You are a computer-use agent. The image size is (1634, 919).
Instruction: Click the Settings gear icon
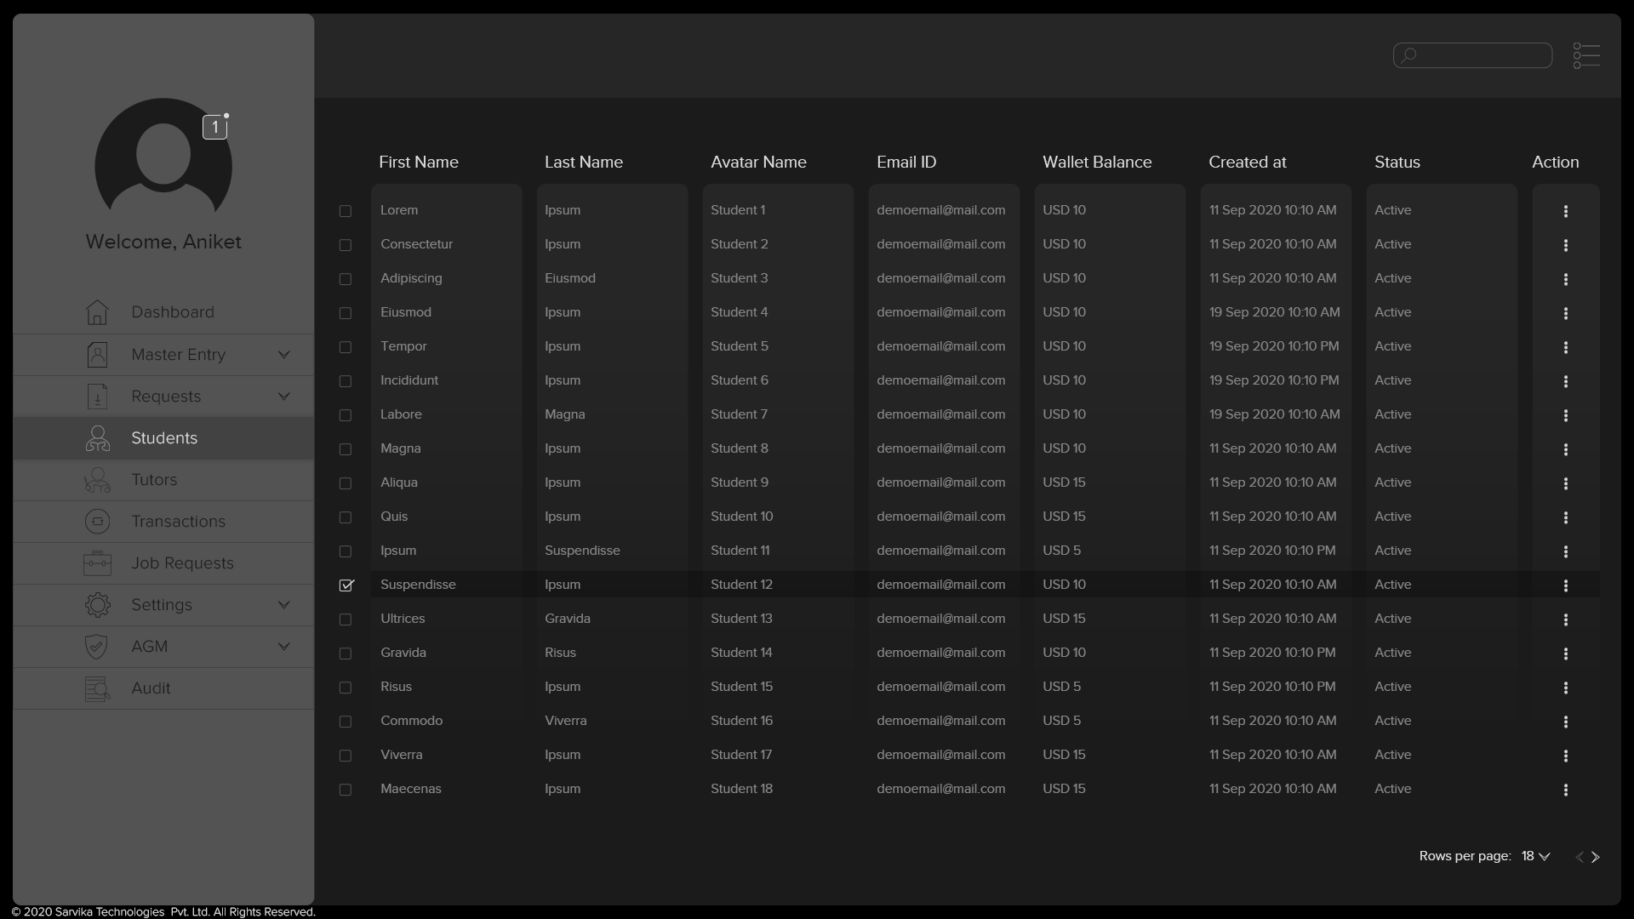97,605
